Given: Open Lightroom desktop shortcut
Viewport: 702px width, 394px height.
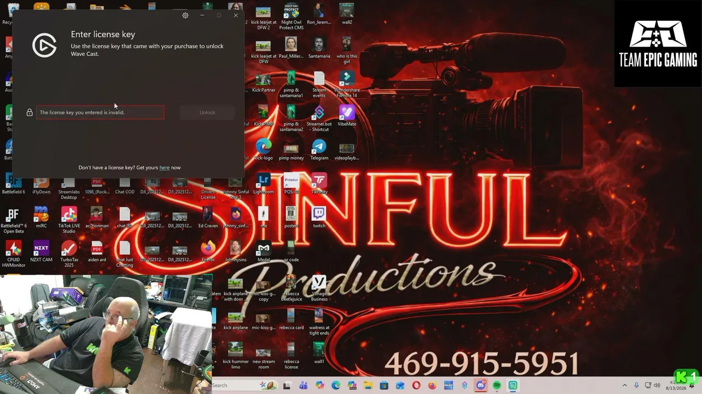Looking at the screenshot, I should (263, 184).
